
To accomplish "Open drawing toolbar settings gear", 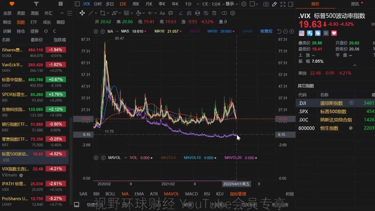I will pyautogui.click(x=232, y=13).
